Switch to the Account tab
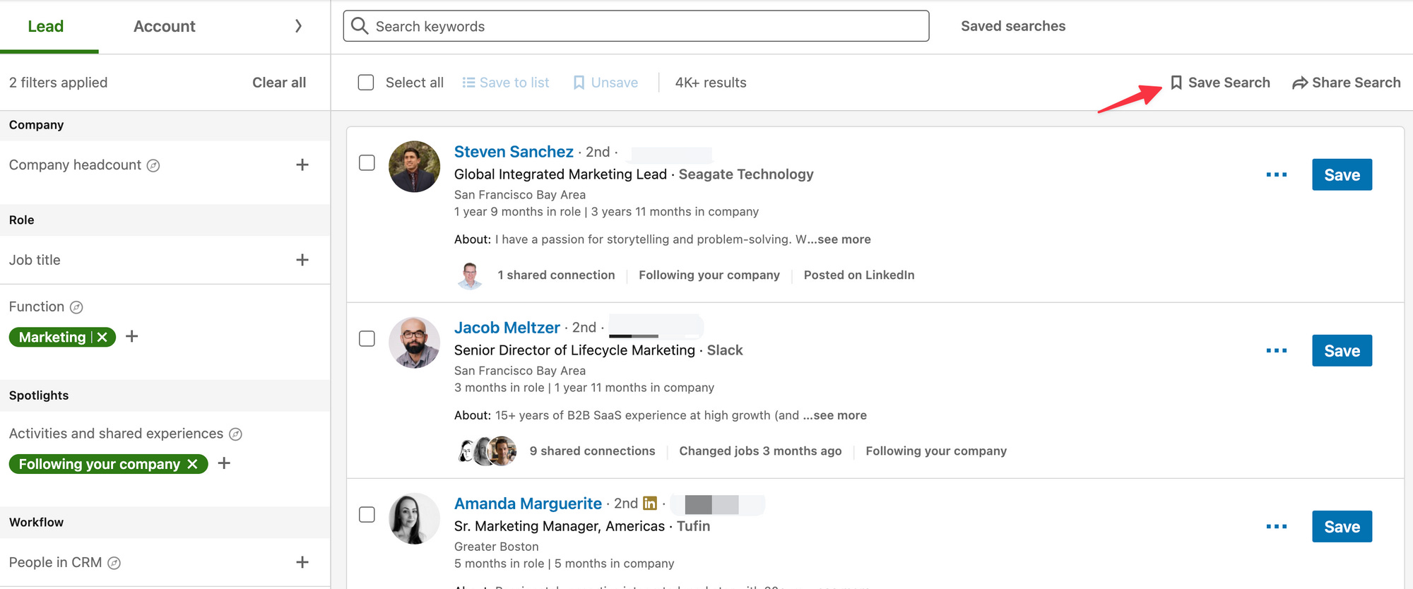1413x589 pixels. tap(165, 26)
